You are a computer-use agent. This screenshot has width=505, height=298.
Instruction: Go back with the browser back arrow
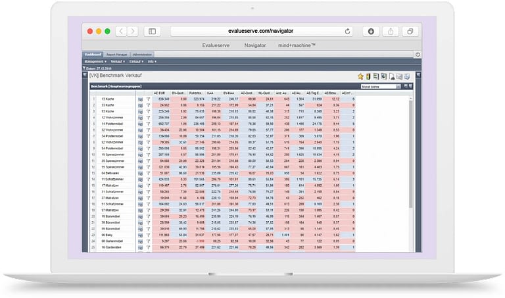pos(121,32)
